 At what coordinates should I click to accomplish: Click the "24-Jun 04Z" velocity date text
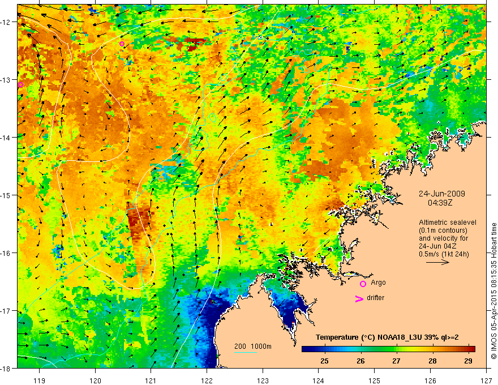click(x=435, y=246)
